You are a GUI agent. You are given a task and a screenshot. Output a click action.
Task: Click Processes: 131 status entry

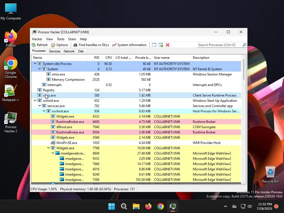(x=124, y=189)
